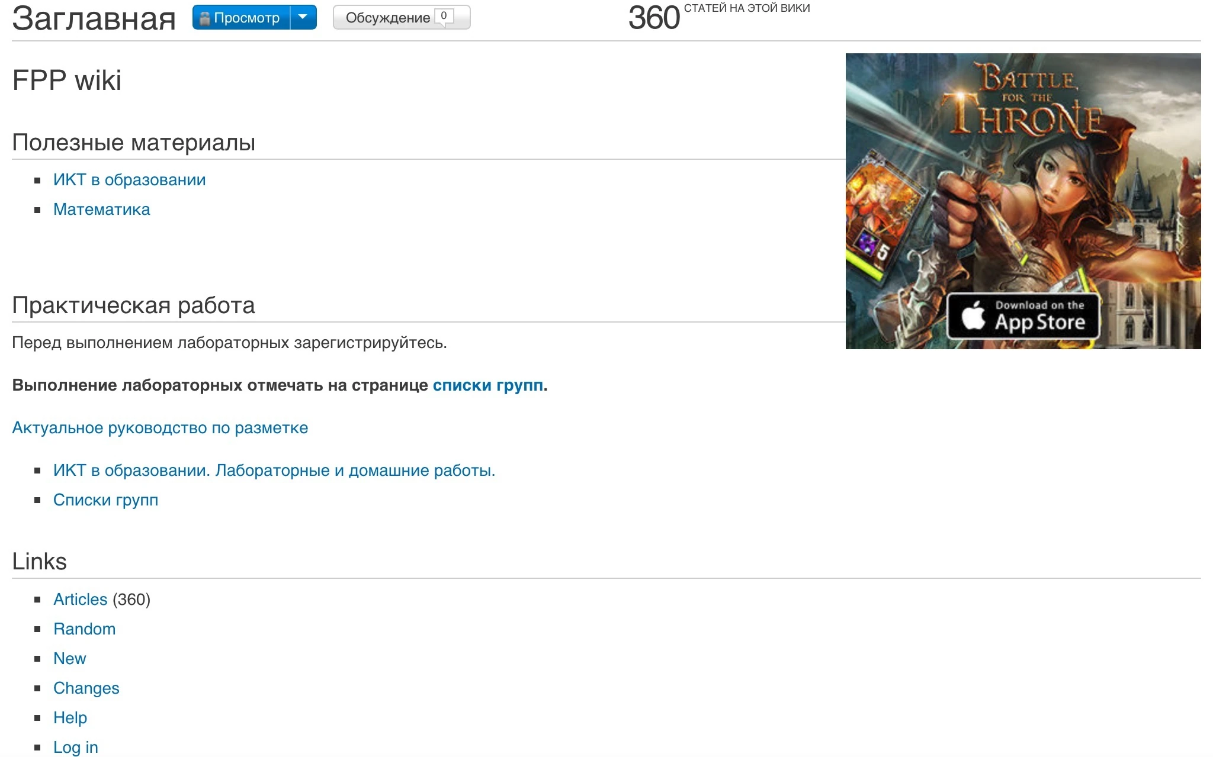Click the Battle for the Throne ad
Screen dimensions: 1213x757
pyautogui.click(x=1023, y=178)
